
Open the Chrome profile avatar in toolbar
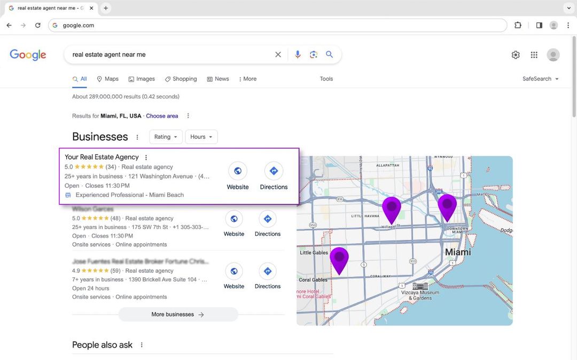(553, 26)
